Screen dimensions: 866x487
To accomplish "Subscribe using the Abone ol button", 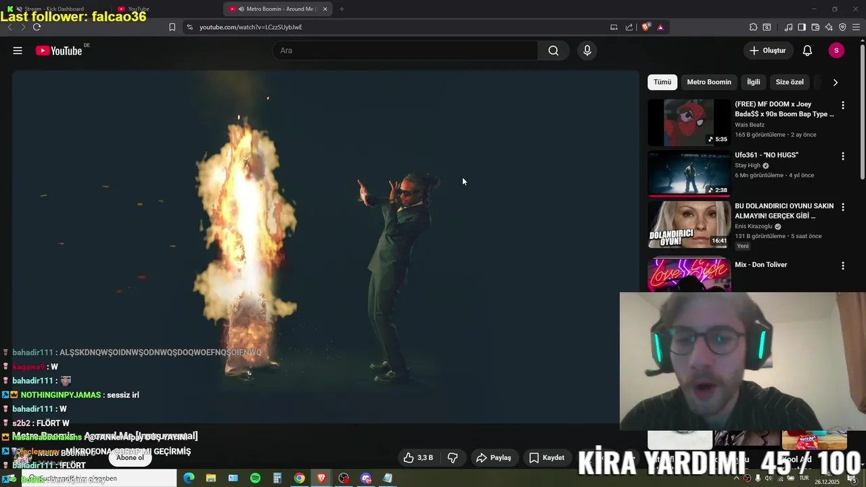I will pos(130,458).
